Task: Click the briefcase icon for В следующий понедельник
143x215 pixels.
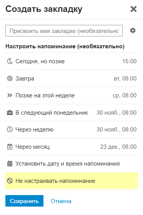Action: 10,113
